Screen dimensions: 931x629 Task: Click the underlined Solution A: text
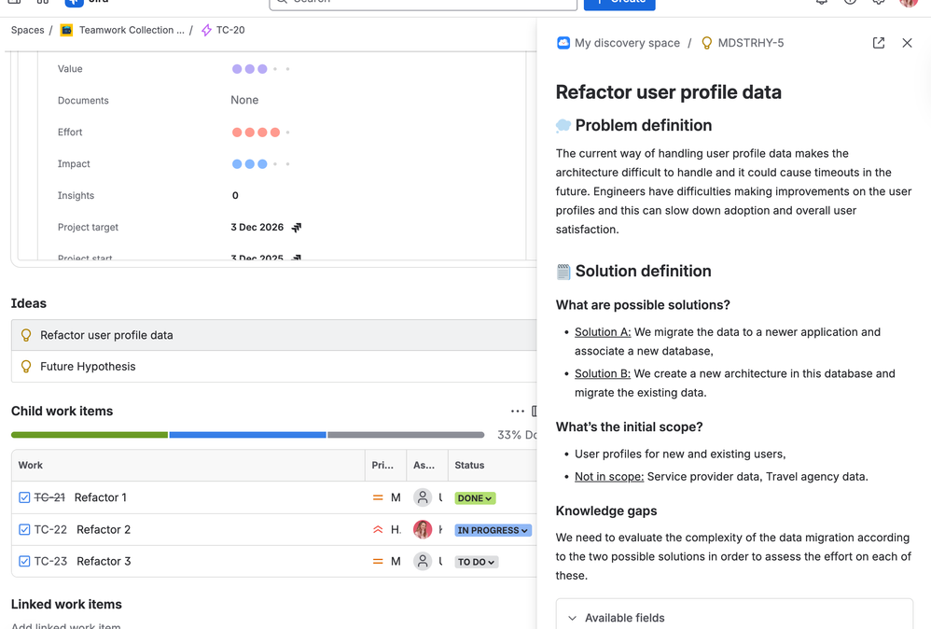(603, 332)
